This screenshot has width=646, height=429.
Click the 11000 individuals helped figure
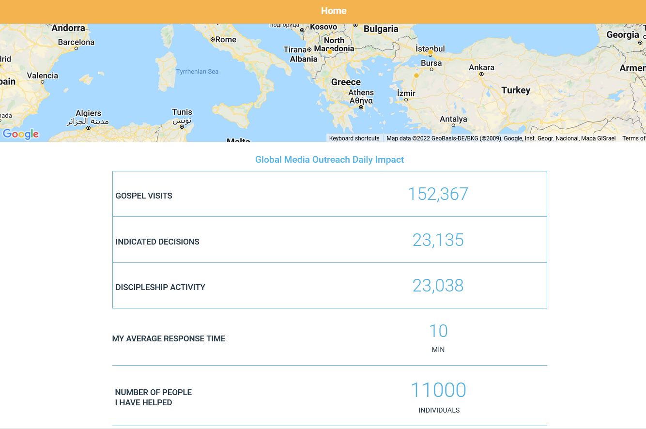click(438, 390)
